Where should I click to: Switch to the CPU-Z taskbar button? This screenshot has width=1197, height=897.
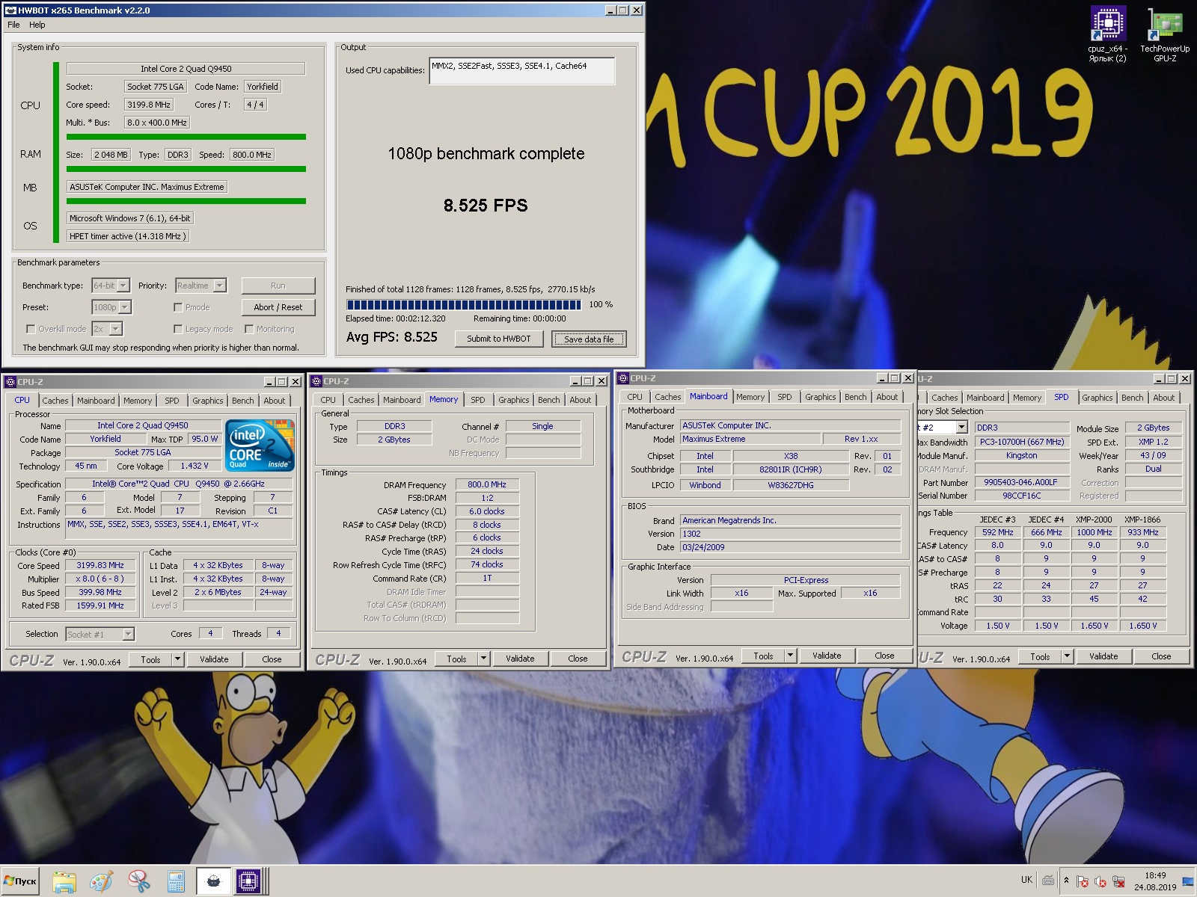[248, 881]
